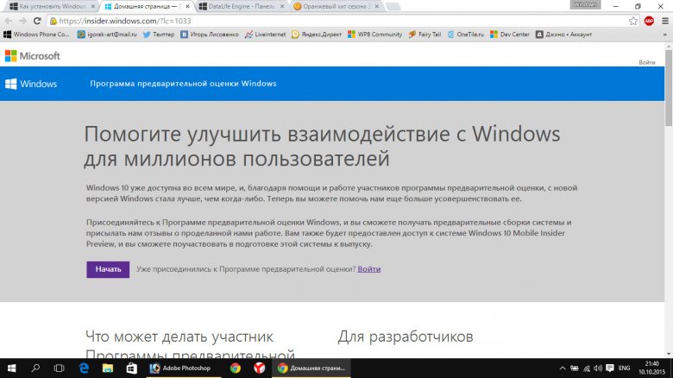Image resolution: width=673 pixels, height=378 pixels.
Task: Open File Explorer from the taskbar
Action: coord(107,369)
